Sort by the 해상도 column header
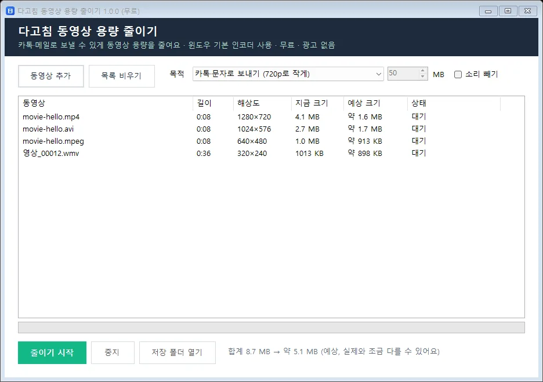The width and height of the screenshot is (543, 382). pyautogui.click(x=262, y=103)
